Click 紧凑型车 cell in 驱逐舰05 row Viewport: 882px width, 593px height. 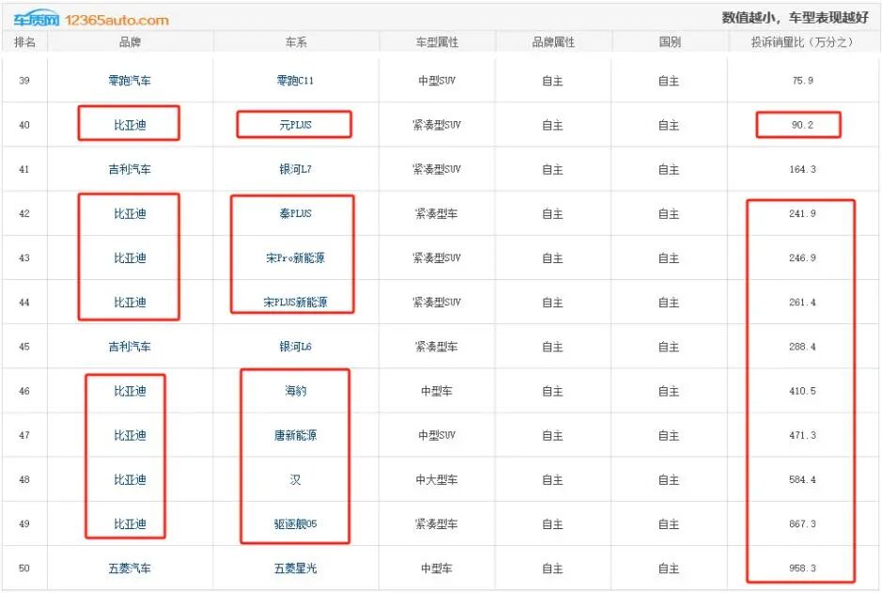(437, 524)
